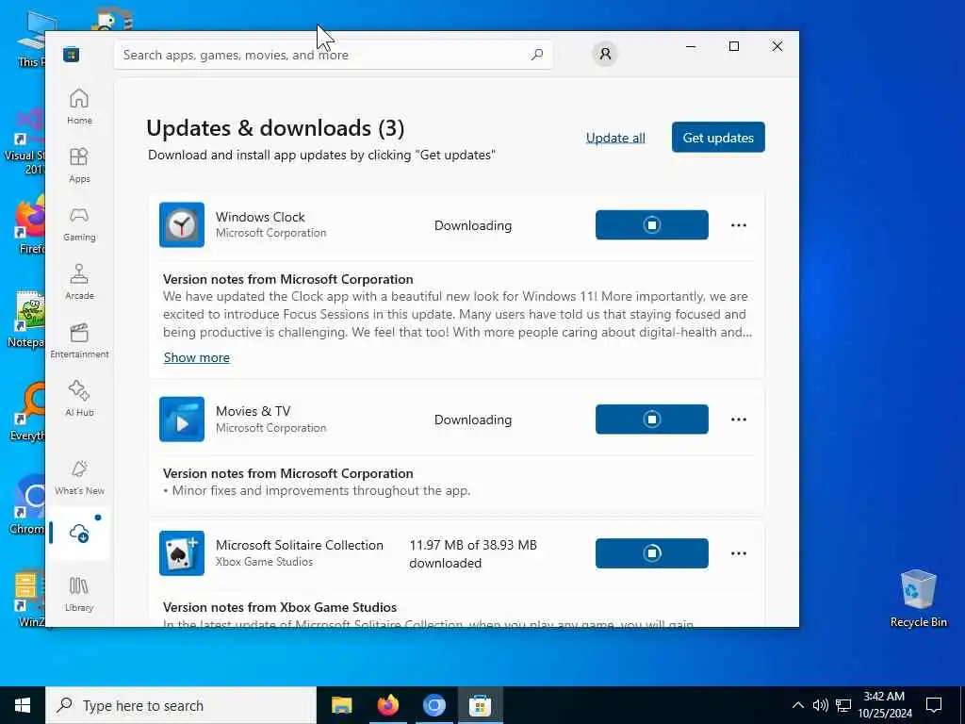Viewport: 965px width, 724px height.
Task: Open more options for Windows Clock
Action: [x=739, y=225]
